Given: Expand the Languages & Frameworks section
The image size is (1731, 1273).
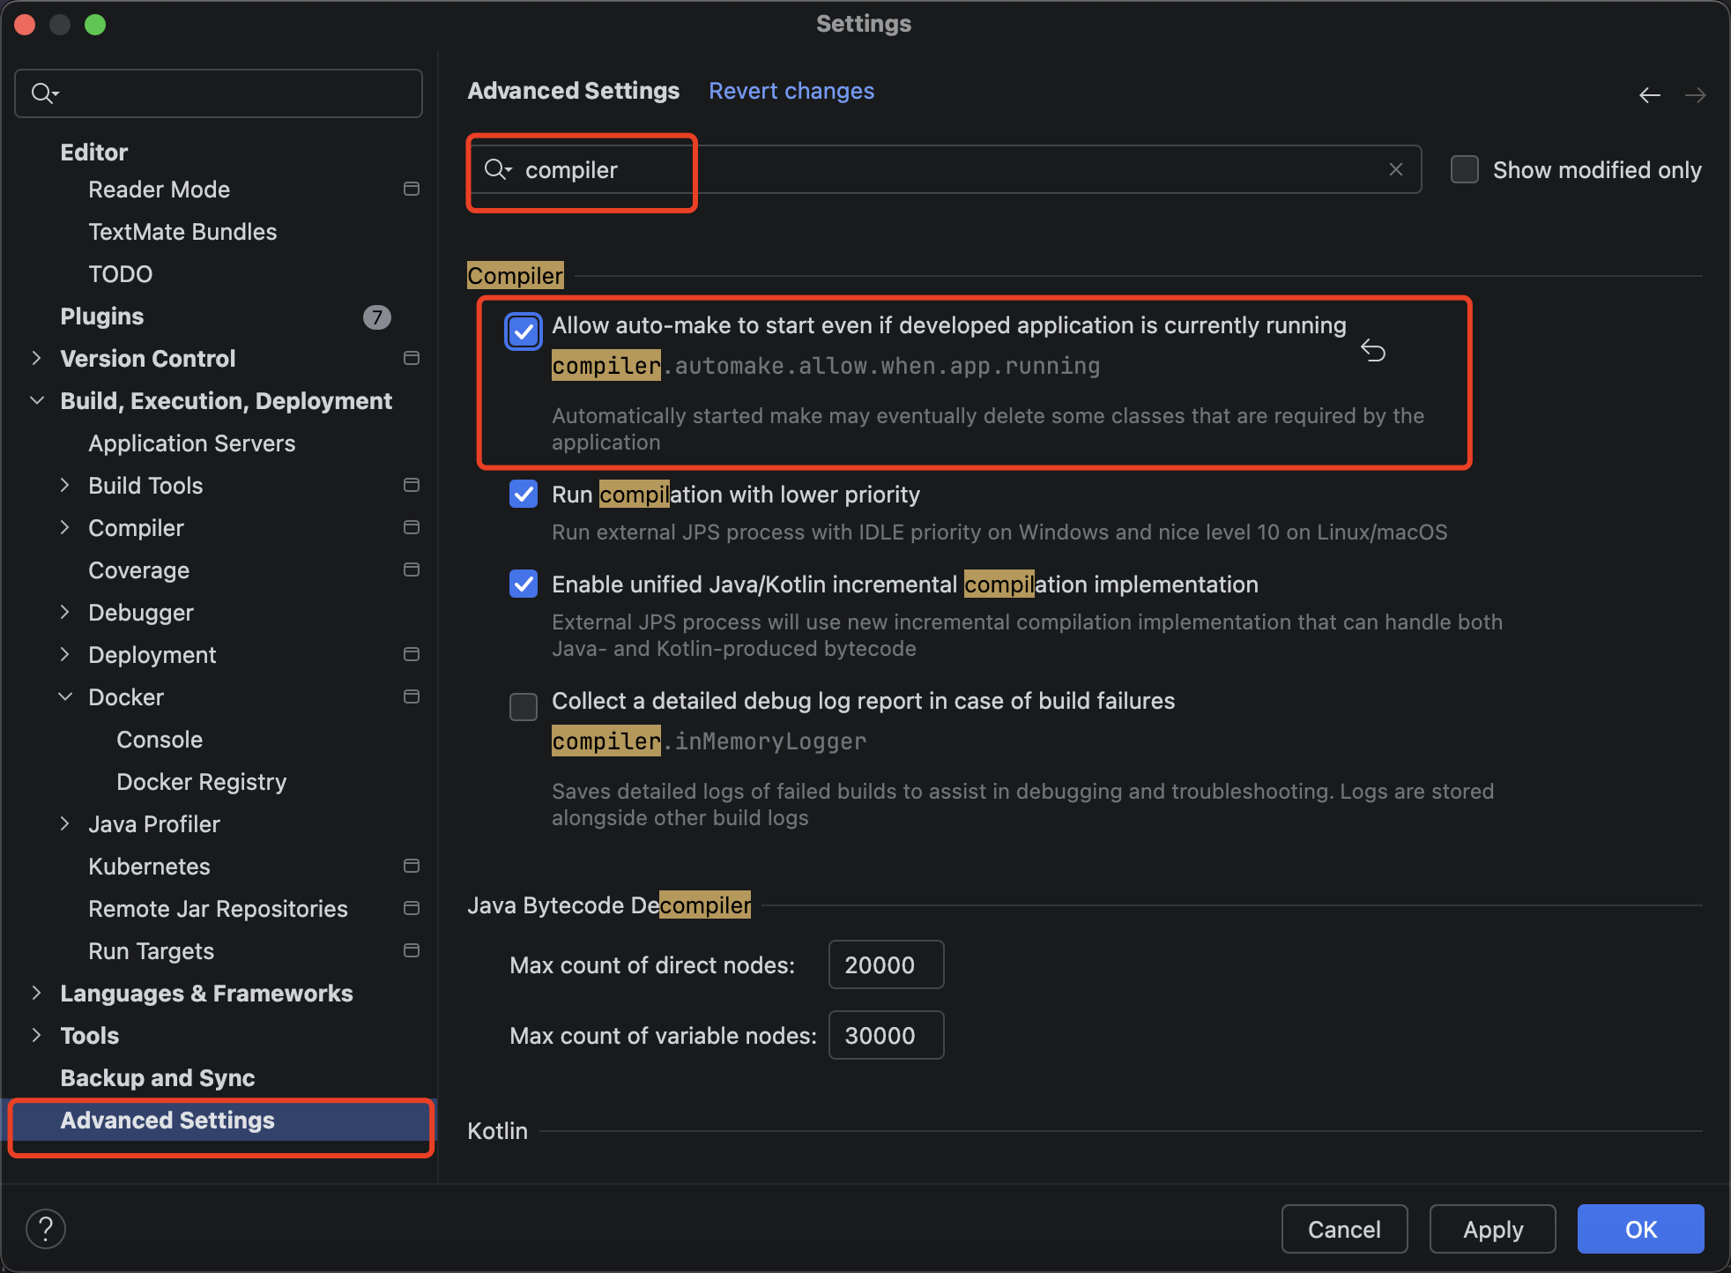Looking at the screenshot, I should pos(36,993).
